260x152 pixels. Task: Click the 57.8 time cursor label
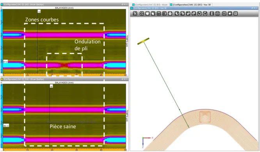click(5, 62)
